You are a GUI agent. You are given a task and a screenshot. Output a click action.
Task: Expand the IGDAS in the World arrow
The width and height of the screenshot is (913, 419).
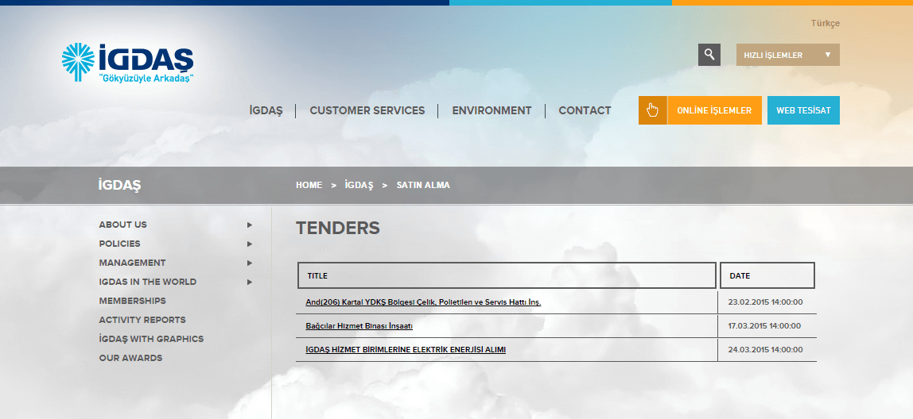pos(249,283)
